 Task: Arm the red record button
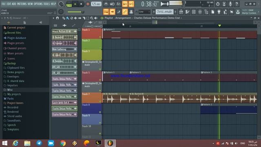tap(88, 4)
